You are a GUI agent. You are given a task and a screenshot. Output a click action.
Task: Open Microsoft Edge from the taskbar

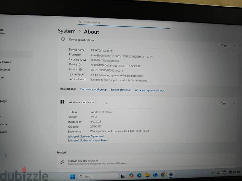tap(139, 175)
